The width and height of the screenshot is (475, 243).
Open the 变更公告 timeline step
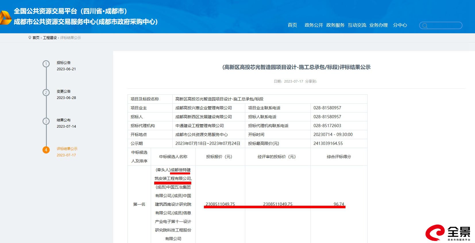coord(63,91)
